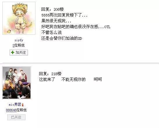
Task: Click the word 呵呵 in mic男团's reply
Action: point(98,80)
